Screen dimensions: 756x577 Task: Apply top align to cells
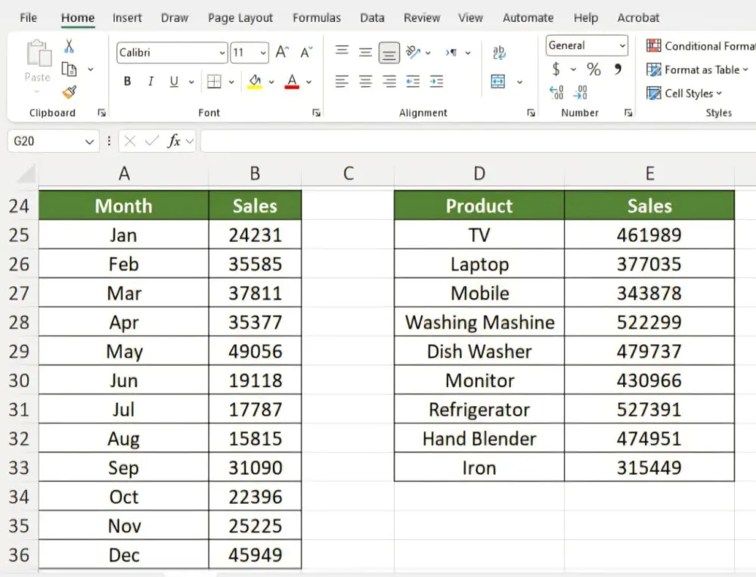(342, 50)
